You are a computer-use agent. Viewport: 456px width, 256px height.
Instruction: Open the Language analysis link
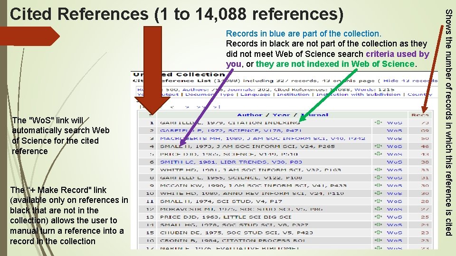point(255,94)
